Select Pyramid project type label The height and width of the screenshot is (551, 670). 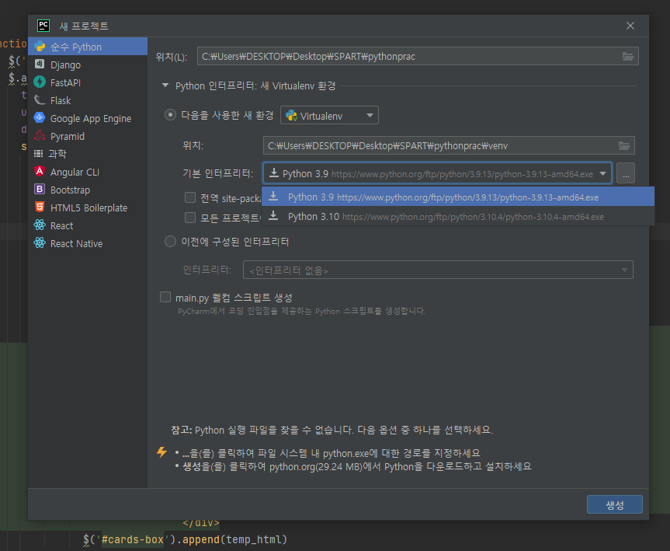coord(67,137)
